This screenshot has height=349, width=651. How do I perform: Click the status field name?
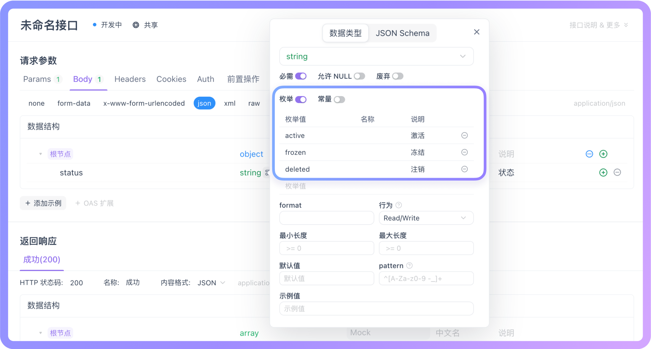tap(71, 173)
